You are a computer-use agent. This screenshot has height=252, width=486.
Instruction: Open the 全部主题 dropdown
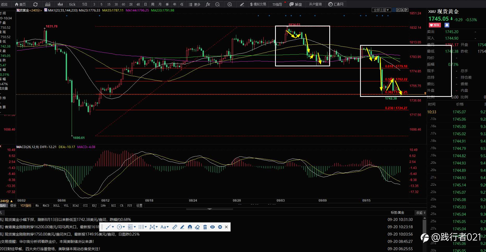pos(381,10)
